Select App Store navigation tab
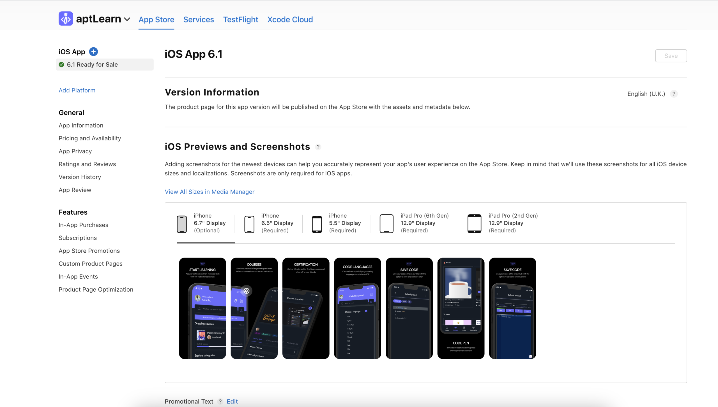 [x=156, y=19]
